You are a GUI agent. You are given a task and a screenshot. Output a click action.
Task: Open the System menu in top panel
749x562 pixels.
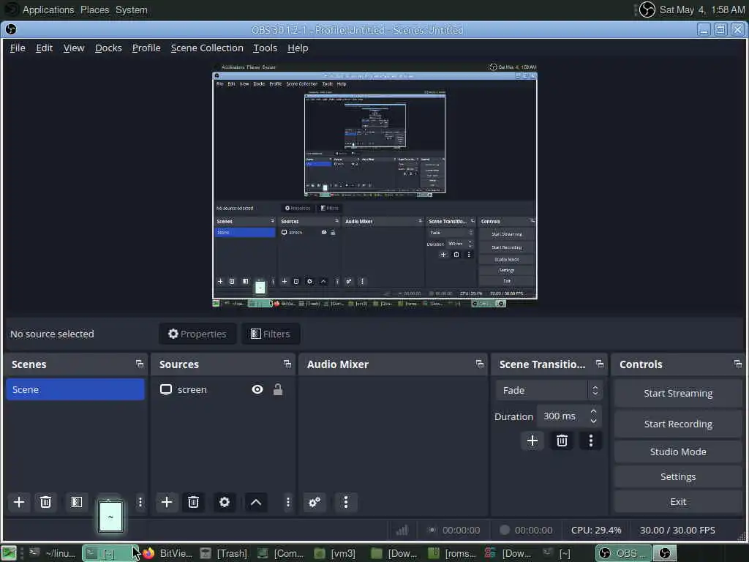pyautogui.click(x=132, y=10)
